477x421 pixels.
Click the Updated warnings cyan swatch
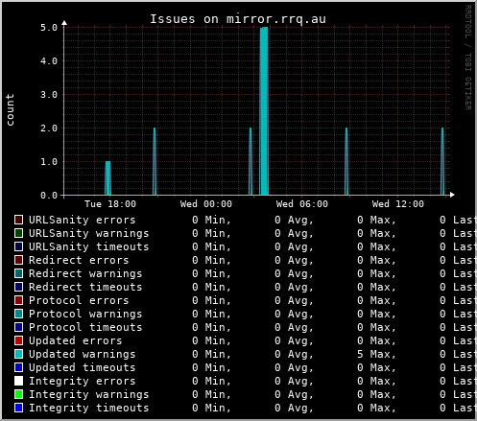pos(18,354)
